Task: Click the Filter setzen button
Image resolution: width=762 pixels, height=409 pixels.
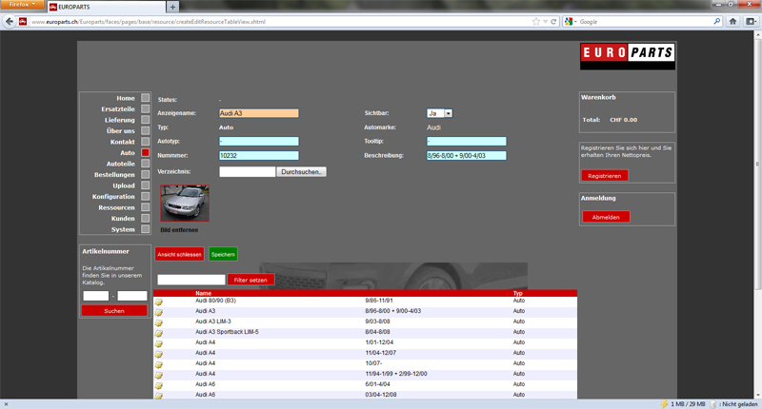Action: (x=251, y=280)
